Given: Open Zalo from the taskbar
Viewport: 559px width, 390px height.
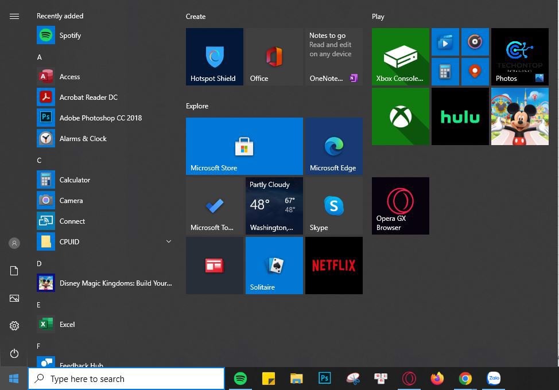Looking at the screenshot, I should click(494, 379).
